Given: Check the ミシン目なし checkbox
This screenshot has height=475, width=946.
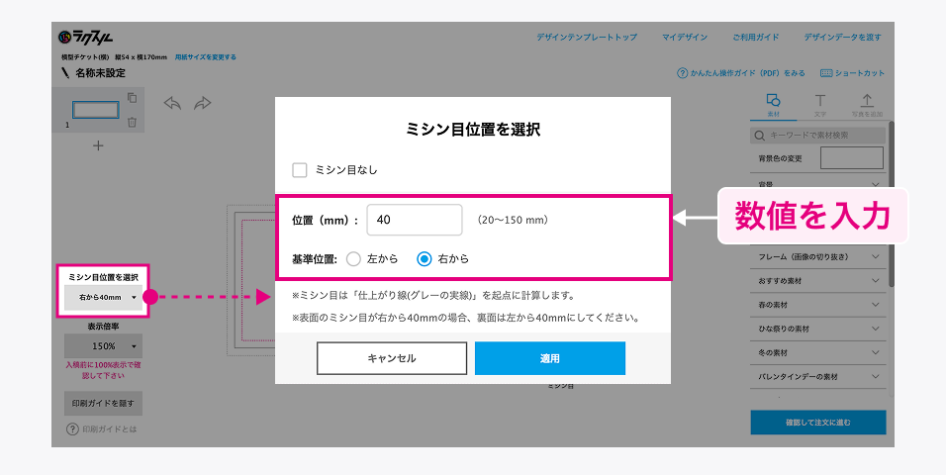Looking at the screenshot, I should coord(299,170).
